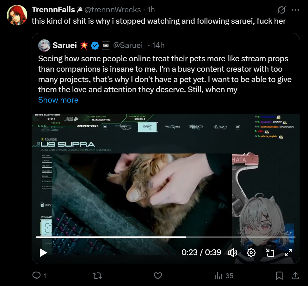Screen dimensions: 308x286
Task: Mute the video volume speaker
Action: 232,253
